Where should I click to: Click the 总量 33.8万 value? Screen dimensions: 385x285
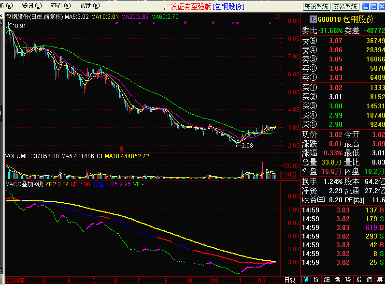tap(331, 162)
